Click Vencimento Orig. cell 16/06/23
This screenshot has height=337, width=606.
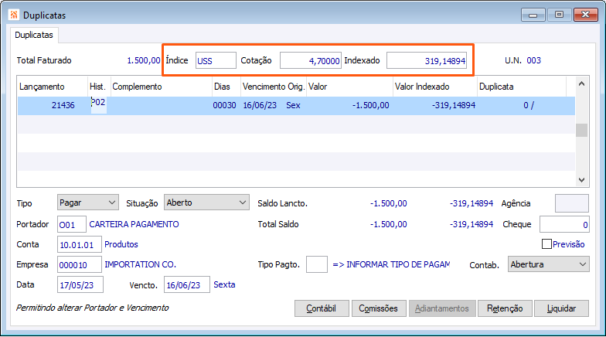coord(260,105)
